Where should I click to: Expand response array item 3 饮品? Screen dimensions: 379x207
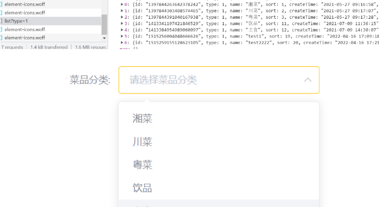122,24
